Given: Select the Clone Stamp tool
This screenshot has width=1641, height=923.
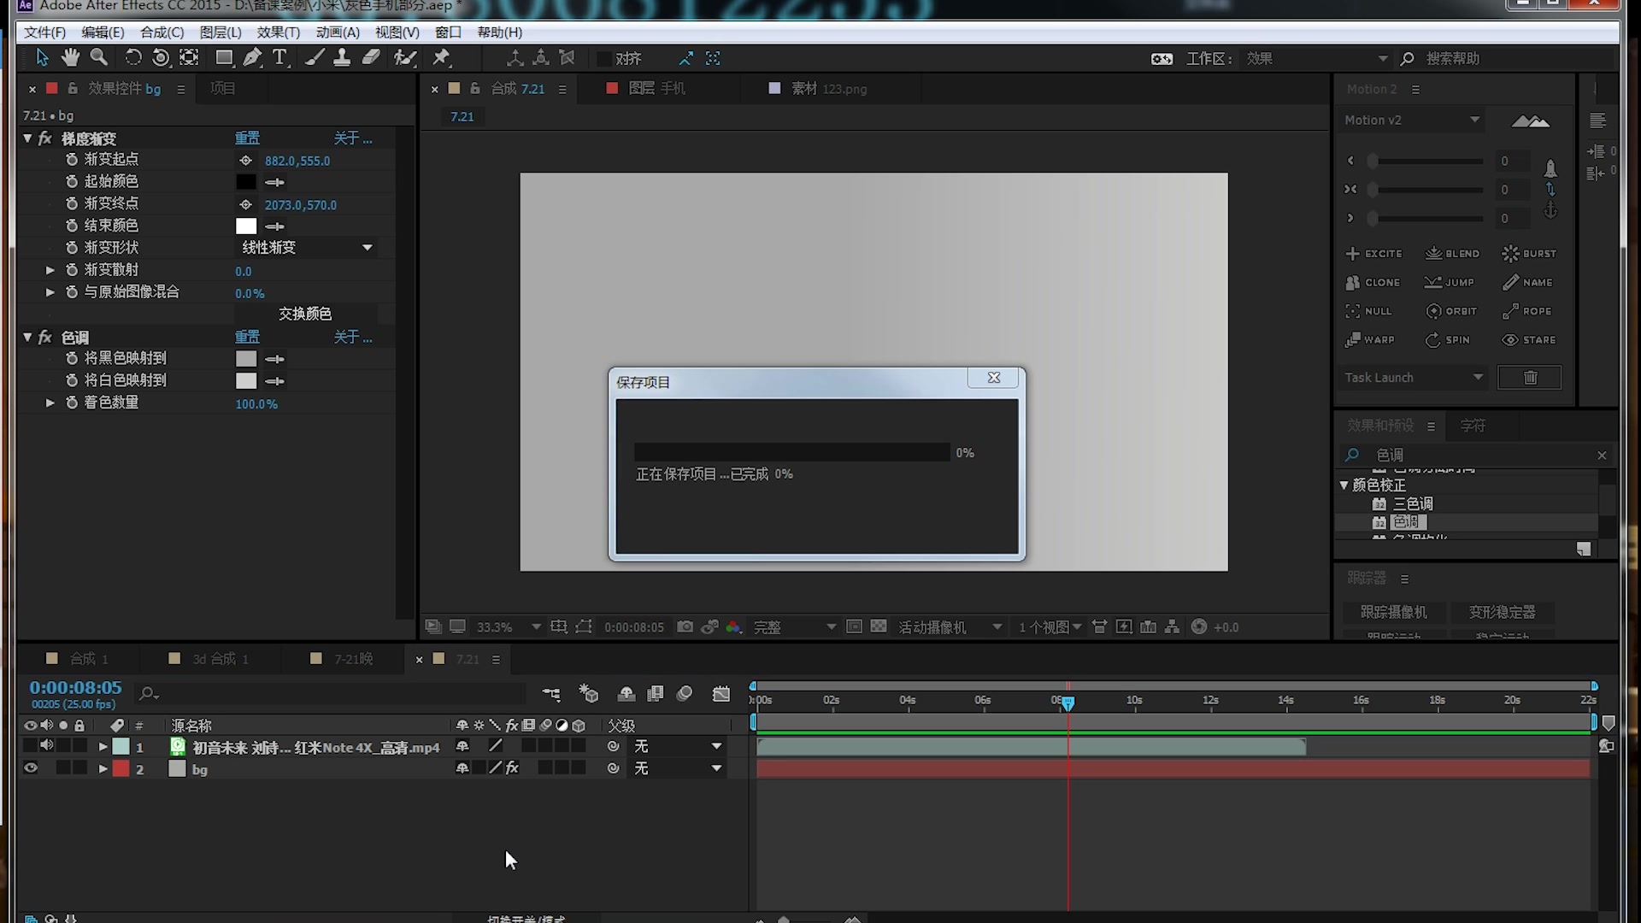Looking at the screenshot, I should (342, 57).
